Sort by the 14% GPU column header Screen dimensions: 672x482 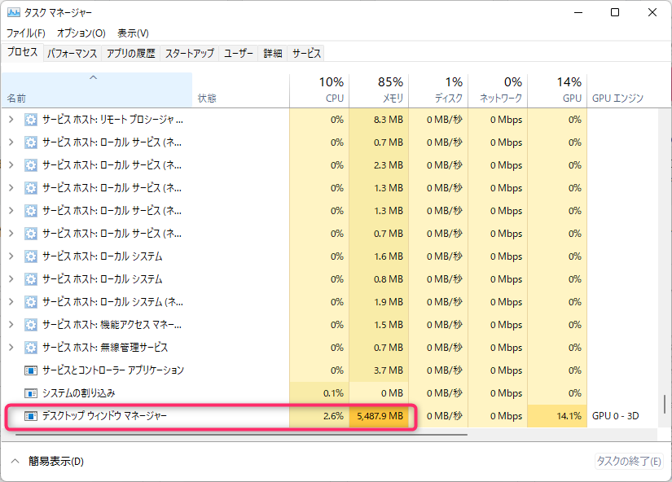point(557,90)
